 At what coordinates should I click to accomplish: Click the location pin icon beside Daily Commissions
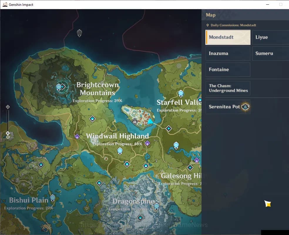[x=208, y=25]
